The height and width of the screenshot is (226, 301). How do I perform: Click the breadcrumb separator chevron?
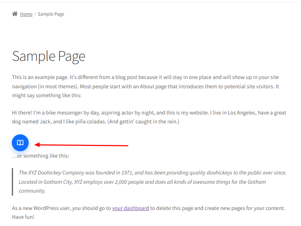point(35,14)
